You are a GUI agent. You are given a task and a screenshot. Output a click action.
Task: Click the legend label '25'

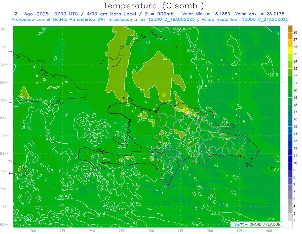pyautogui.click(x=295, y=54)
